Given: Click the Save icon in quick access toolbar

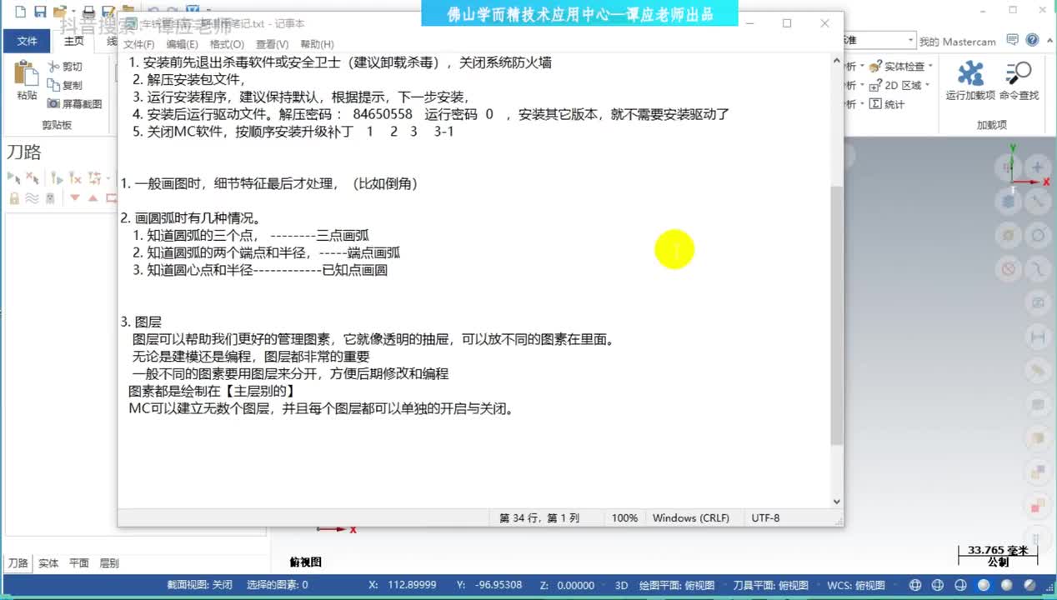Looking at the screenshot, I should point(39,12).
